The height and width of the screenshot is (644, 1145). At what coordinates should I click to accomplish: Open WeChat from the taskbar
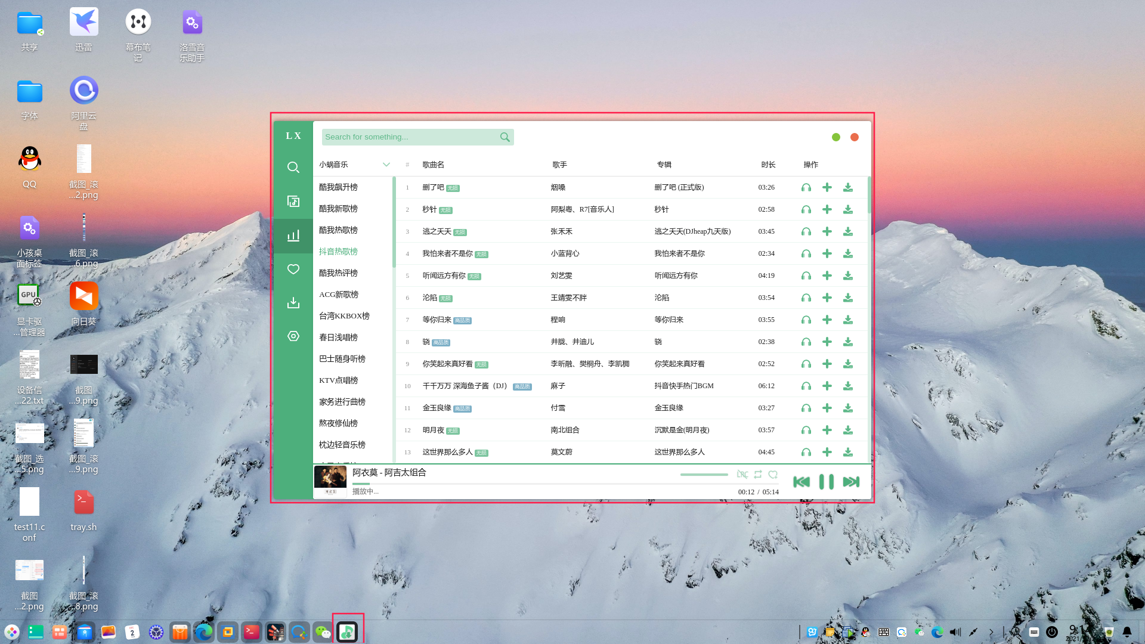pyautogui.click(x=323, y=632)
